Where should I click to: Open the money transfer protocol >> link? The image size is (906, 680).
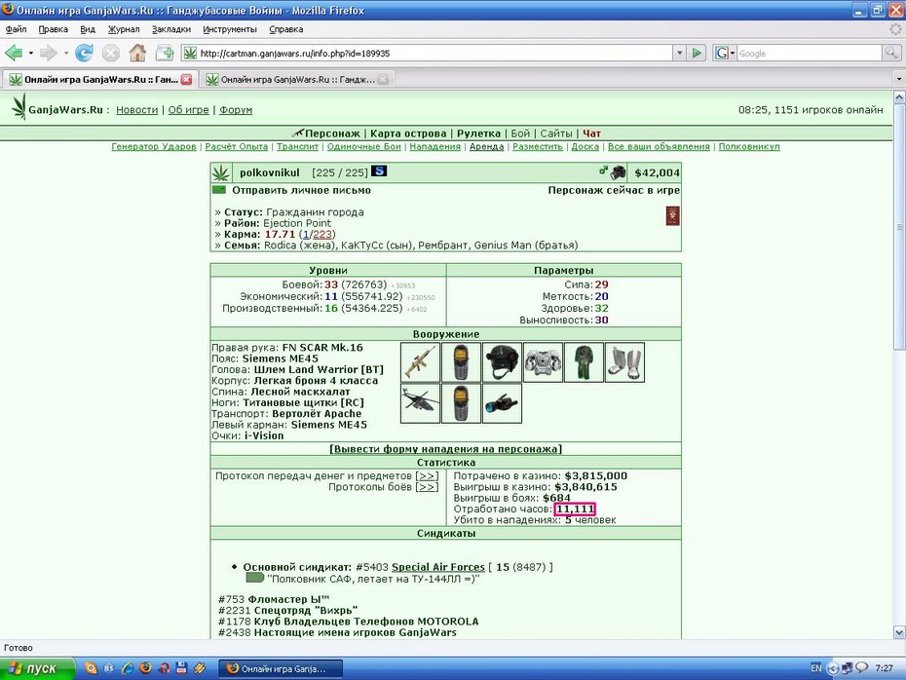tap(427, 476)
